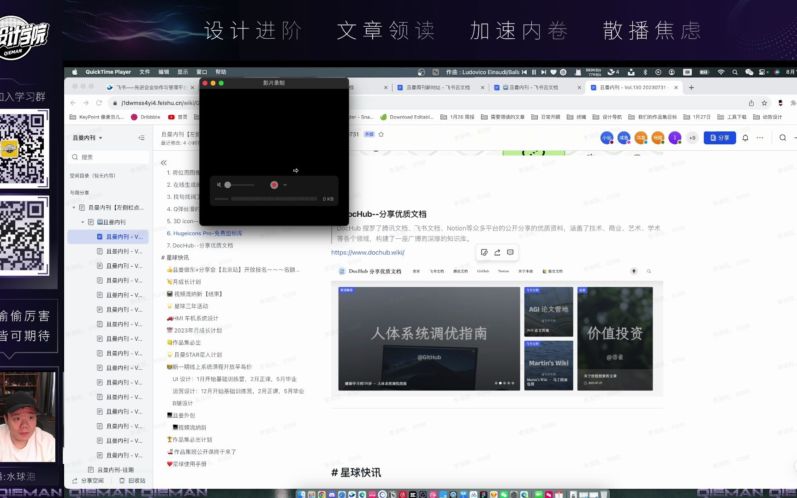Collapse the left sidebar panel
This screenshot has height=498, width=797.
[x=141, y=138]
